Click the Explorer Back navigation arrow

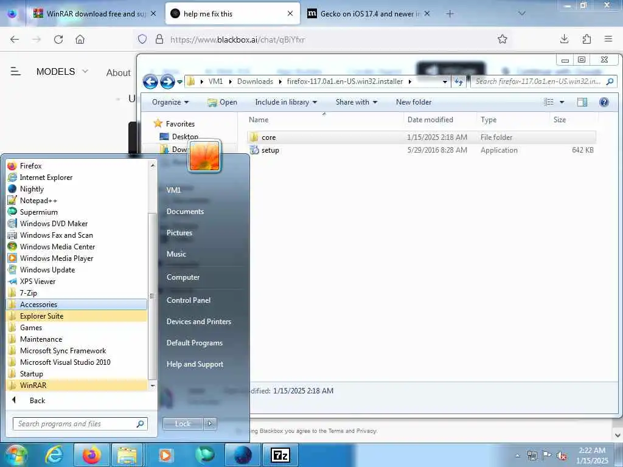tap(150, 82)
